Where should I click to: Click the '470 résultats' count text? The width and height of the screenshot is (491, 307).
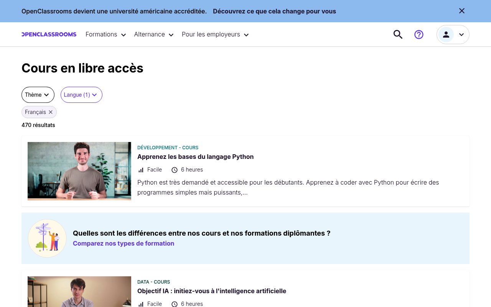click(38, 125)
